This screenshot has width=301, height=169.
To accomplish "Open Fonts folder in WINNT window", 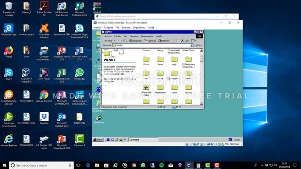I will pyautogui.click(x=146, y=61).
